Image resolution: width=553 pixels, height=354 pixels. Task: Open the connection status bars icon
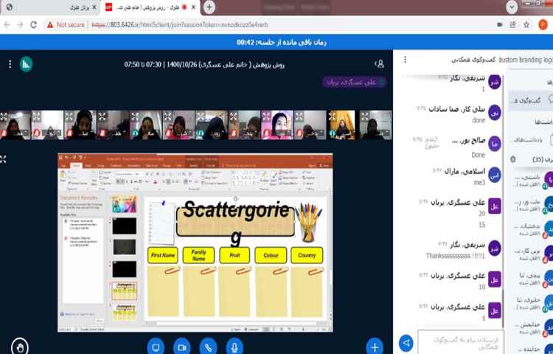(x=26, y=64)
